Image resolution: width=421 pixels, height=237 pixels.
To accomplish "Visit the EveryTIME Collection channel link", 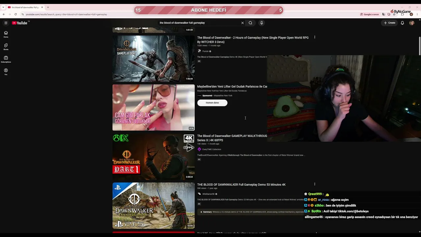I will (212, 149).
